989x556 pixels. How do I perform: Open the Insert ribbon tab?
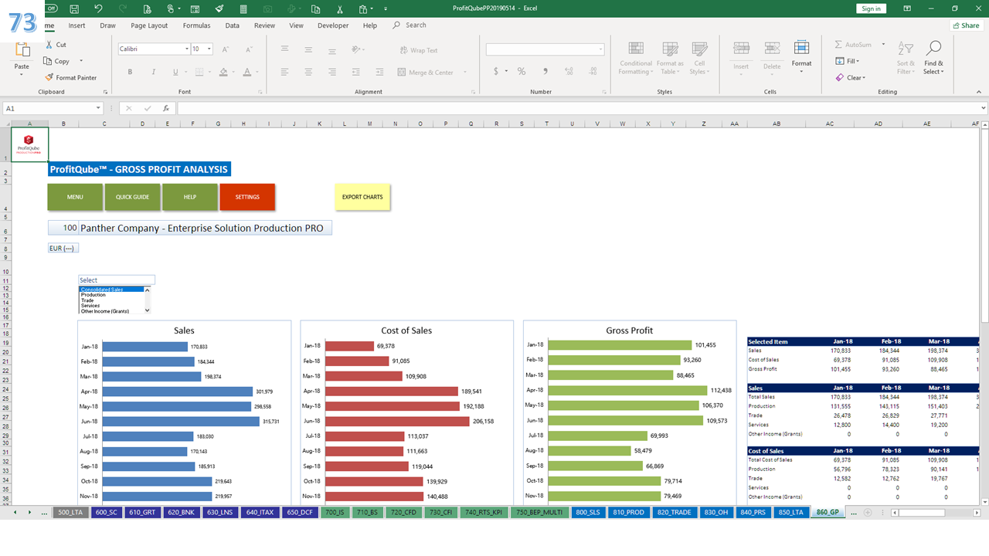77,25
